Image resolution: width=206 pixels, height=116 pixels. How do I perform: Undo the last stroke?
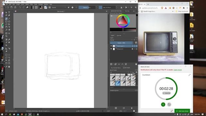pos(20,7)
